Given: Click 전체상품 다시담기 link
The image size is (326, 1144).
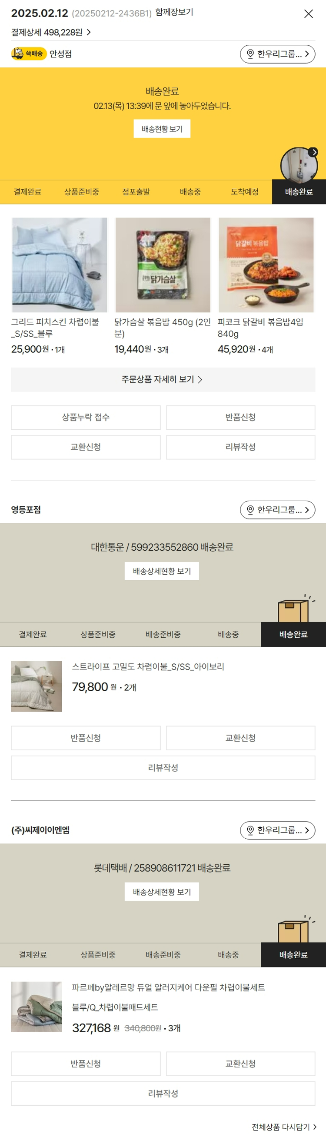Looking at the screenshot, I should [x=284, y=1127].
